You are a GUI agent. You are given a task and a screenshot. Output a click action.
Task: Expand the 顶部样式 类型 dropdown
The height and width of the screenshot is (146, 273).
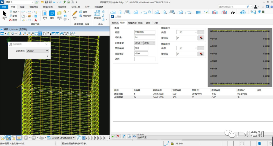point(188,32)
